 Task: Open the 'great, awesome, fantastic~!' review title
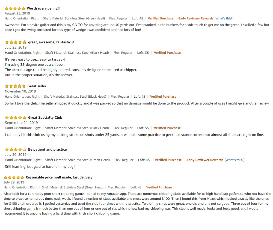(x=51, y=42)
